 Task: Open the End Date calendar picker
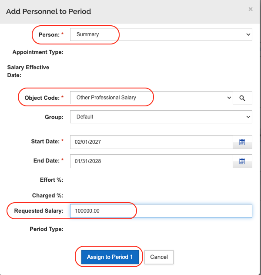click(242, 161)
